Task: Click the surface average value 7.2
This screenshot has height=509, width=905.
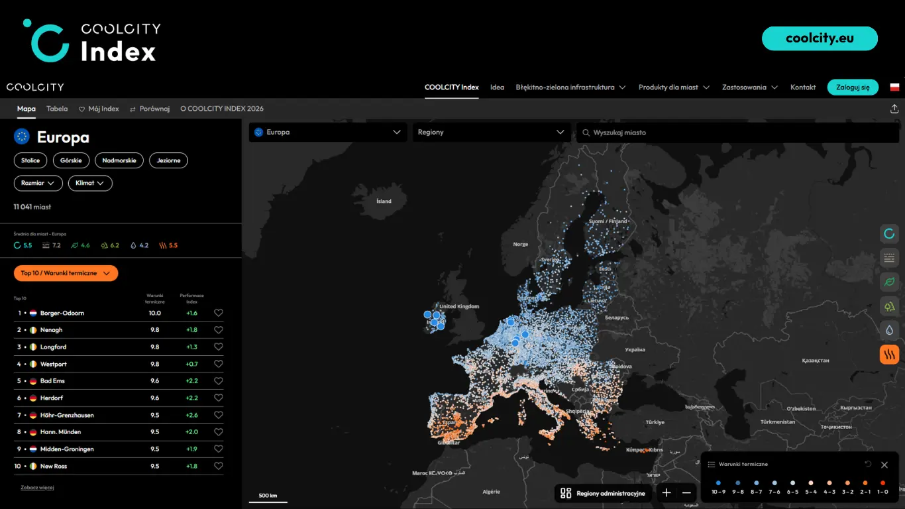Action: 51,245
